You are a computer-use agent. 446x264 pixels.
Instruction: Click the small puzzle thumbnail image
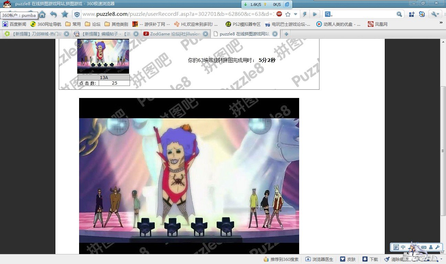(x=103, y=56)
